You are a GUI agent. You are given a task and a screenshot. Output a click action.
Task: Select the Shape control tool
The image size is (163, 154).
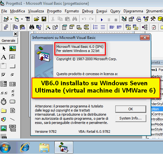coord(3,119)
